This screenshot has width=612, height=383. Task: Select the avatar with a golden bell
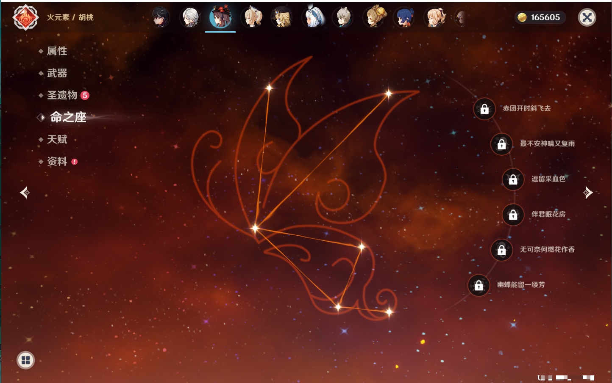pos(374,17)
